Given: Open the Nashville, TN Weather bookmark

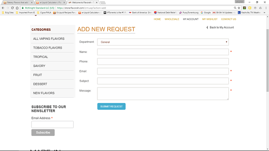Looking at the screenshot, I should tap(249, 12).
